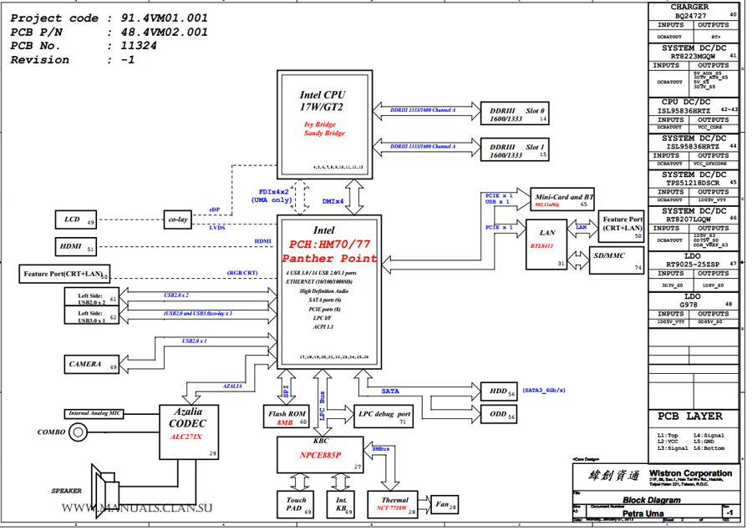Select the right Feature Port (CRT+LAN) block

[621, 225]
